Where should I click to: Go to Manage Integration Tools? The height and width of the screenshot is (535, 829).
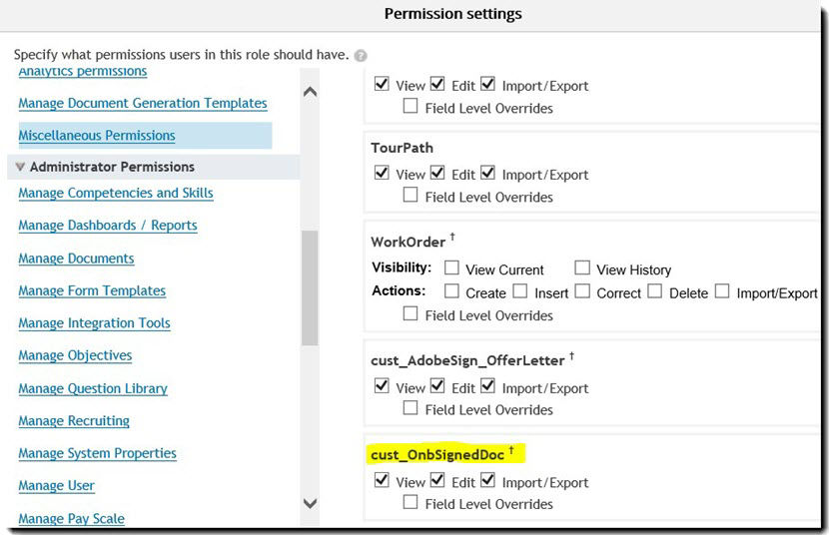[x=95, y=323]
